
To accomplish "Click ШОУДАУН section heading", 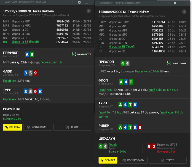I will pyautogui.click(x=107, y=139).
